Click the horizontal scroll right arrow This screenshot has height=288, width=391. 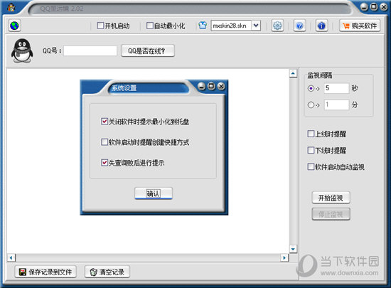[284, 257]
